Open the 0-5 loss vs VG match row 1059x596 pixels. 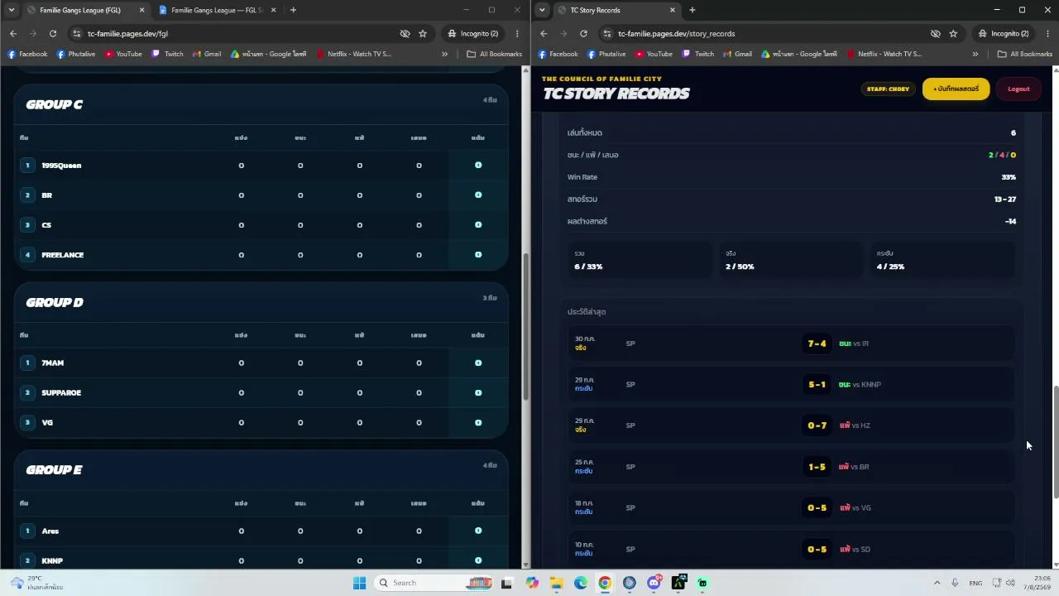click(792, 507)
